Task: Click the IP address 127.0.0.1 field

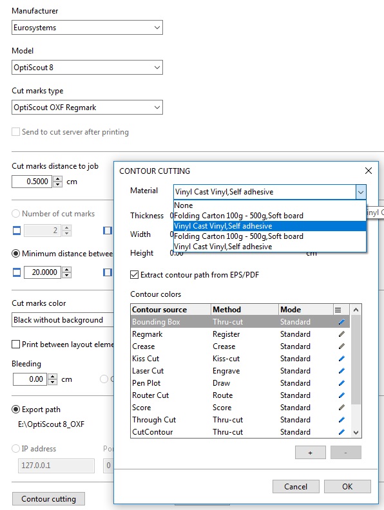Action: (56, 466)
